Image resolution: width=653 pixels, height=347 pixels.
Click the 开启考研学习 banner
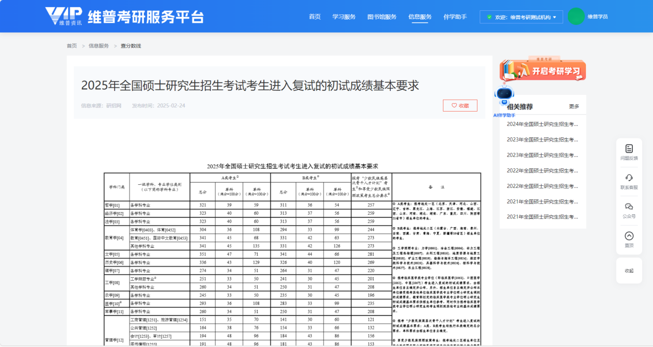543,70
